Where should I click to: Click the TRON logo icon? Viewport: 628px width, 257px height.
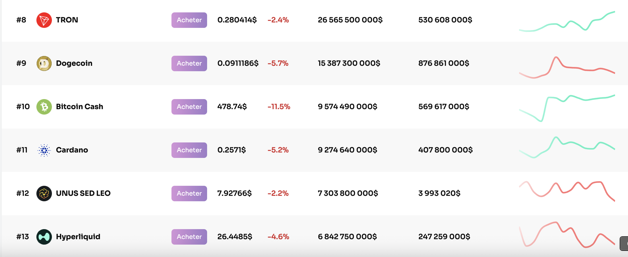(x=44, y=20)
